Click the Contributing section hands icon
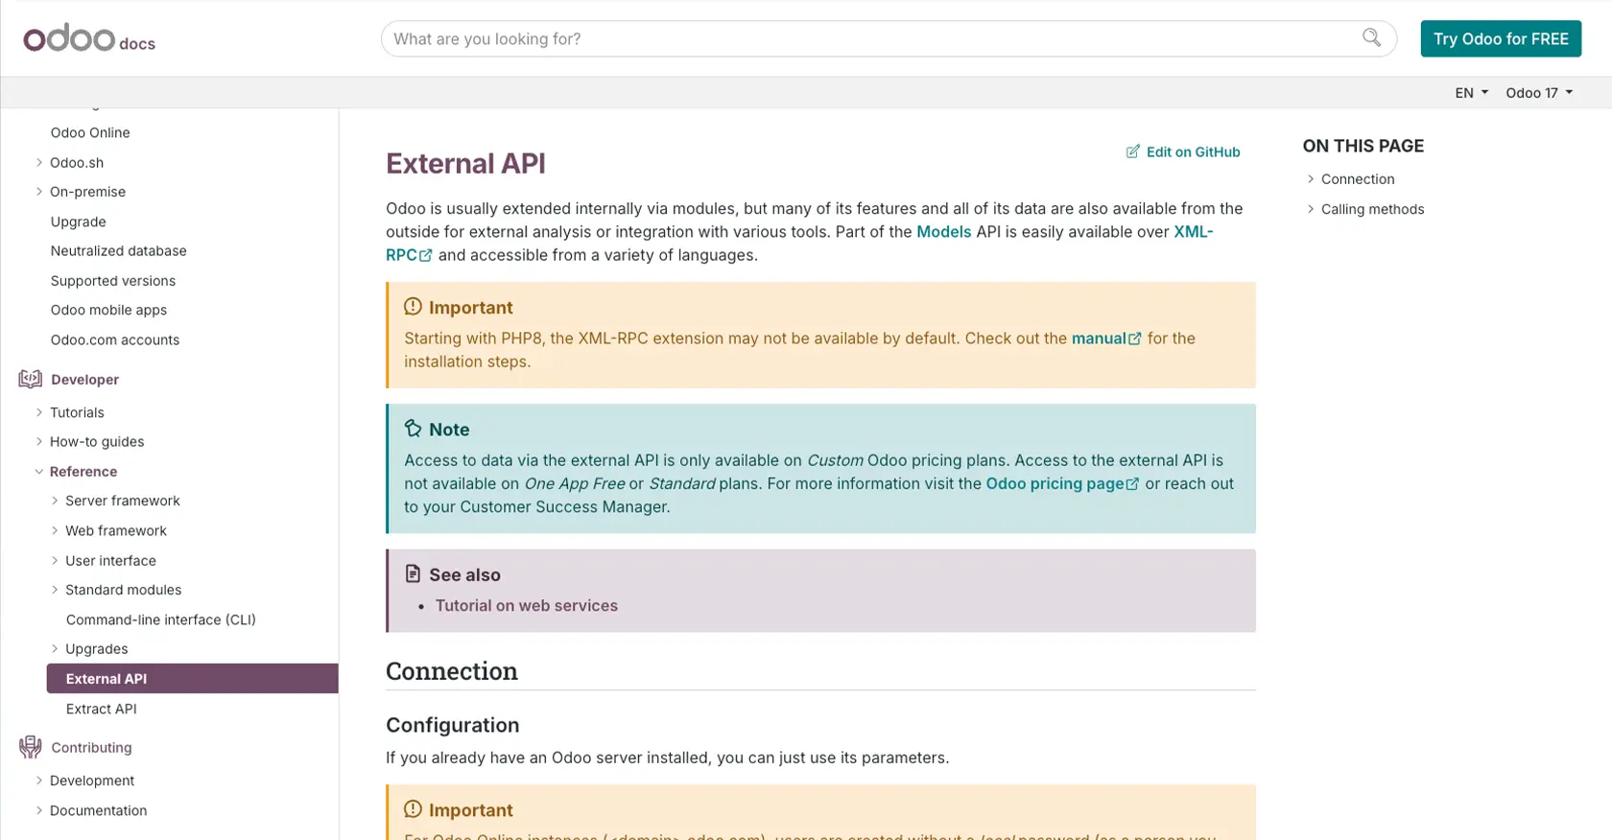Screen dimensions: 1612x840 click(31, 747)
